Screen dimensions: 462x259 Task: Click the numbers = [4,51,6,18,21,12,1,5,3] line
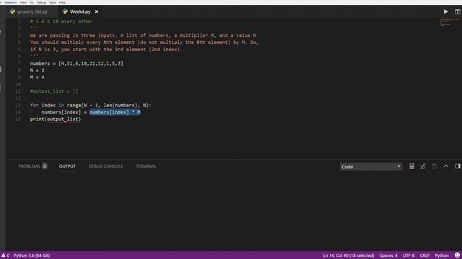(77, 63)
